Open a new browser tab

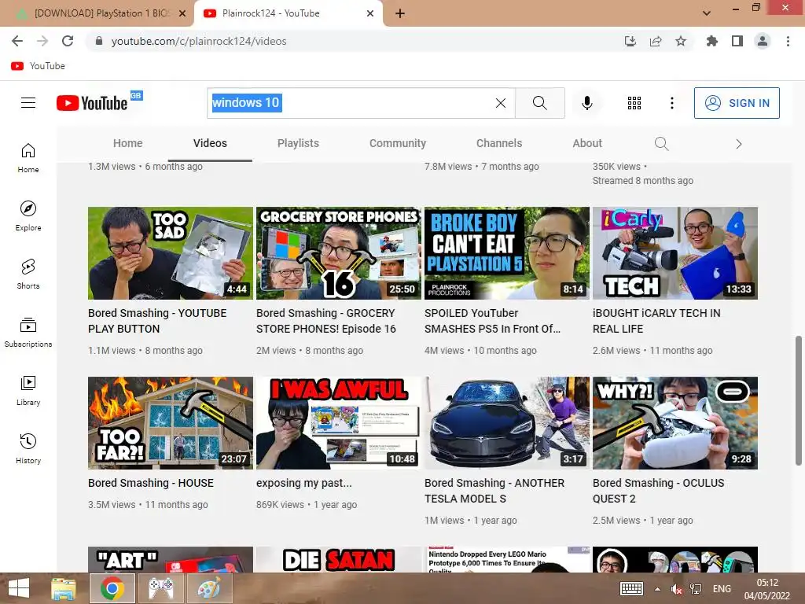400,13
